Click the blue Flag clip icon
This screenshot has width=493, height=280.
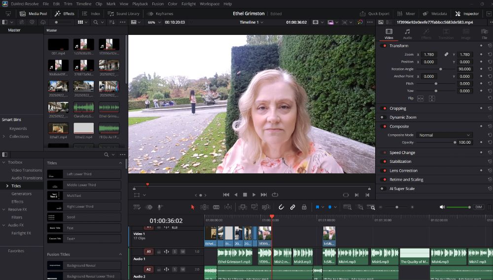coord(317,207)
